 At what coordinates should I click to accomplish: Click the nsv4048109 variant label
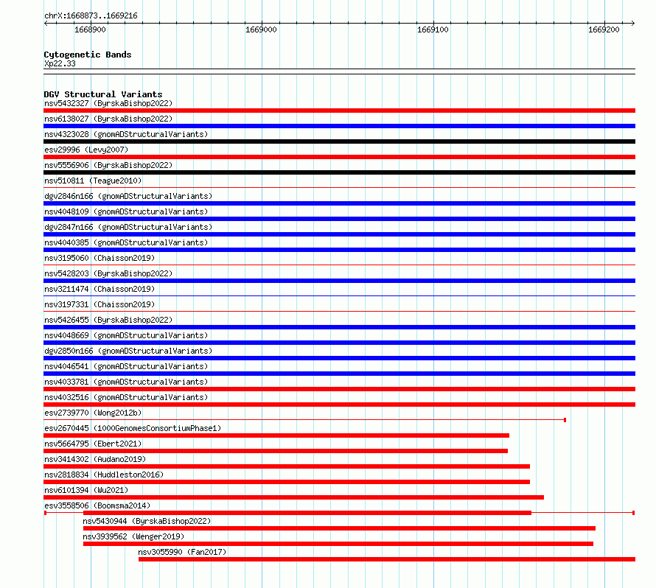pos(126,211)
